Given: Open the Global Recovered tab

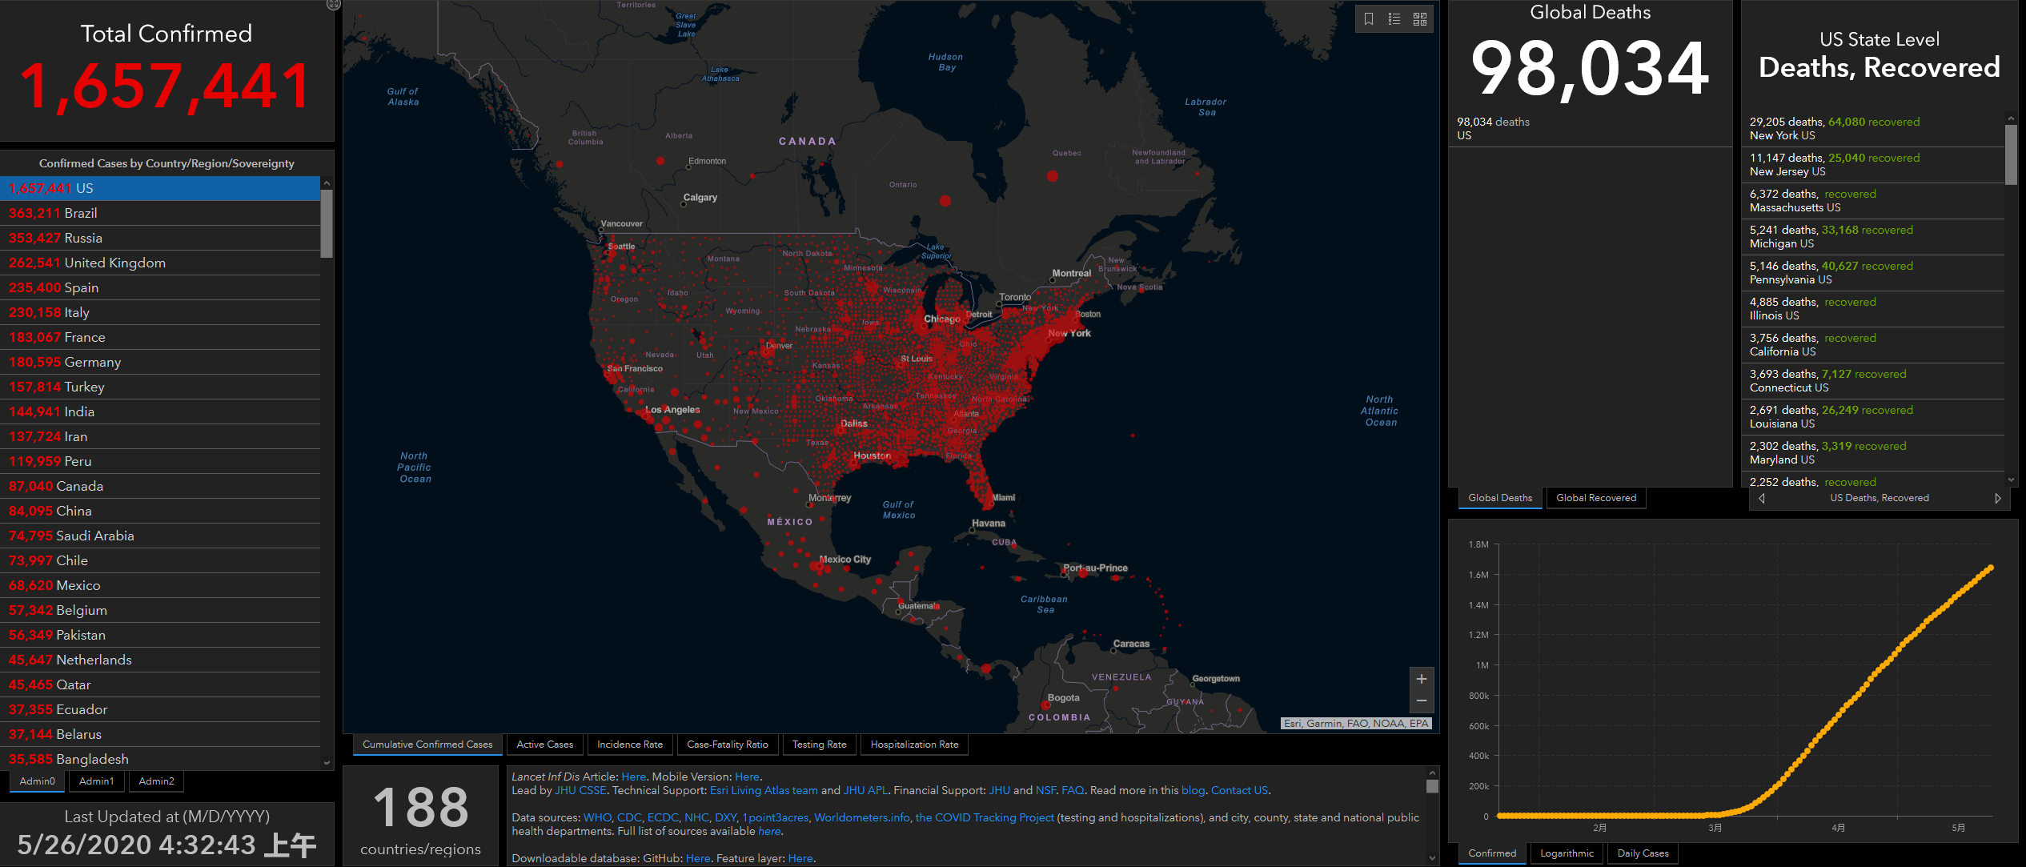Looking at the screenshot, I should 1596,498.
